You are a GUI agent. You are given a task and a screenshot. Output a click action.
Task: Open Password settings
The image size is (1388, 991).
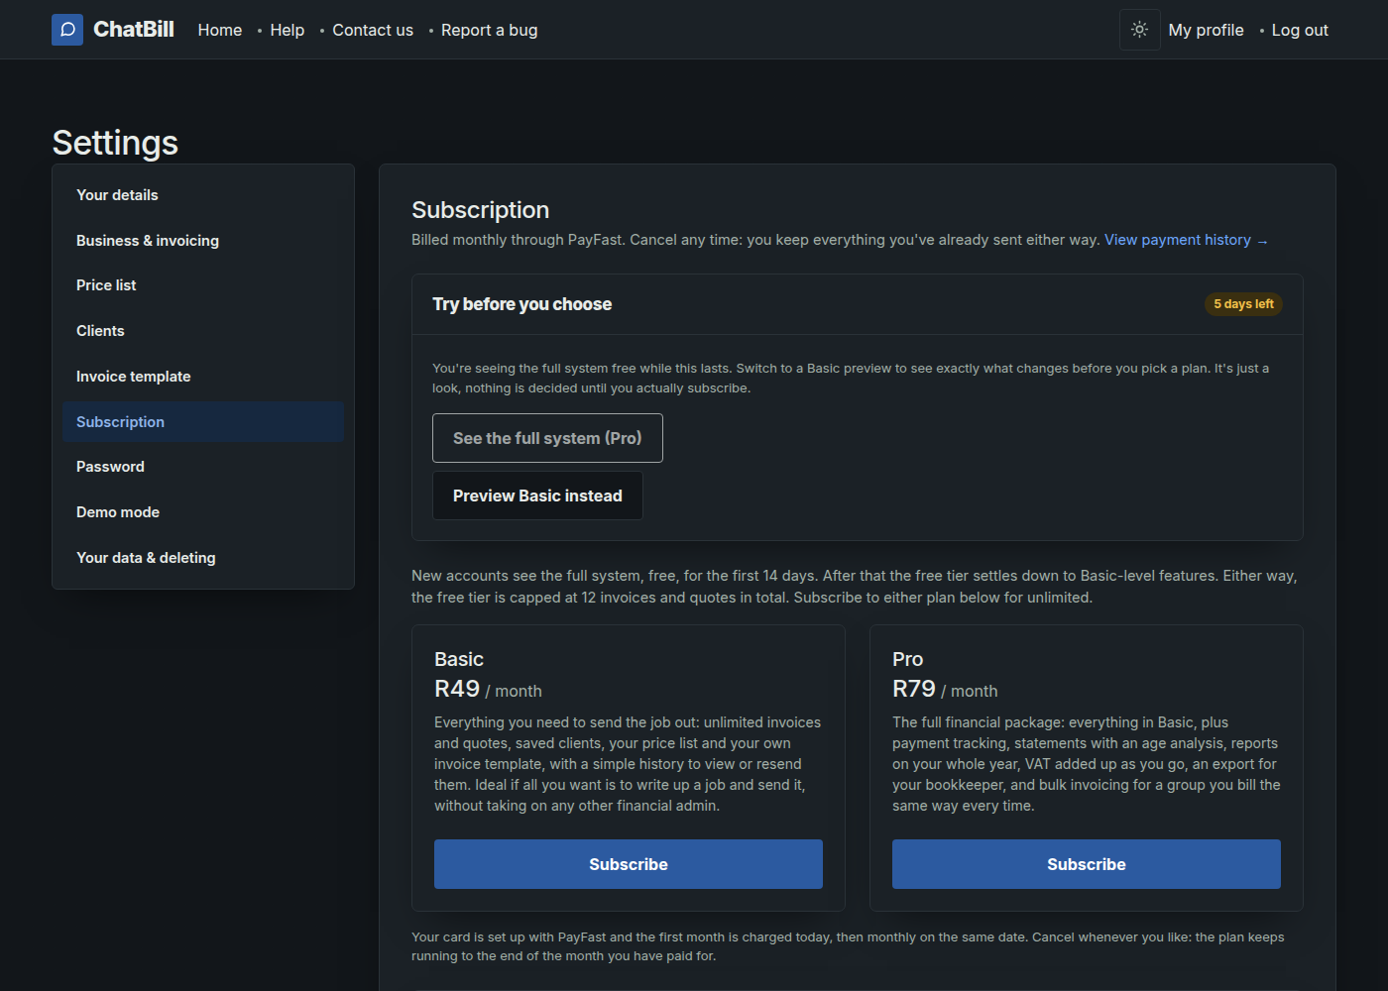coord(203,467)
